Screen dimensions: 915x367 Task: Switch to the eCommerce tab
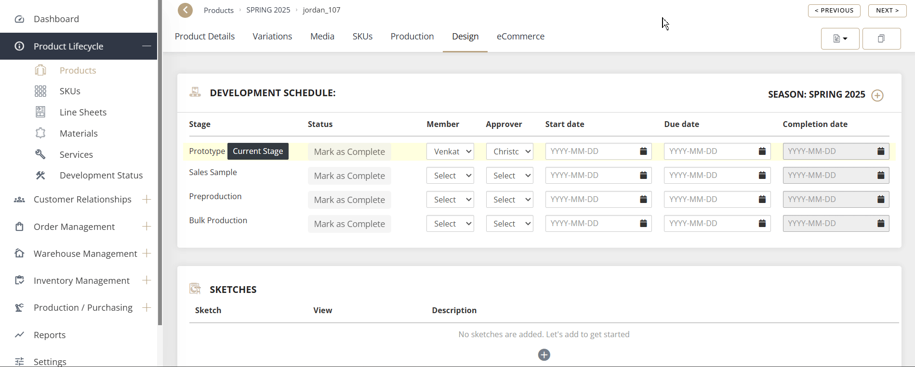[x=520, y=37]
